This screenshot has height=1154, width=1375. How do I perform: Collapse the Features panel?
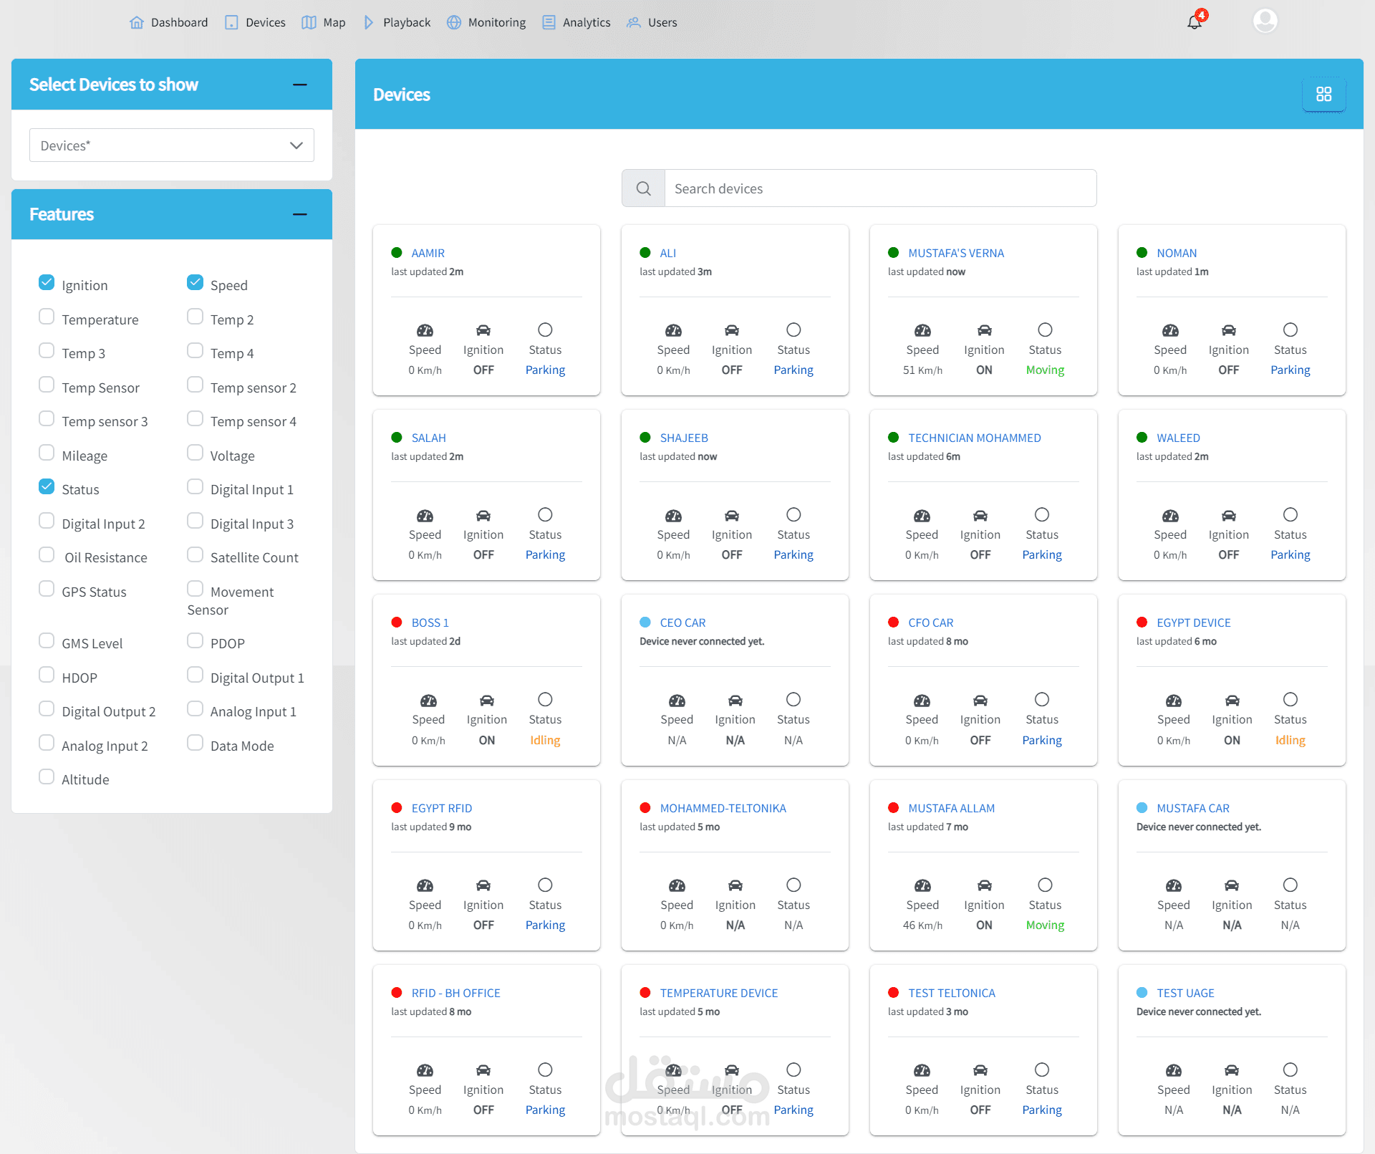[299, 214]
